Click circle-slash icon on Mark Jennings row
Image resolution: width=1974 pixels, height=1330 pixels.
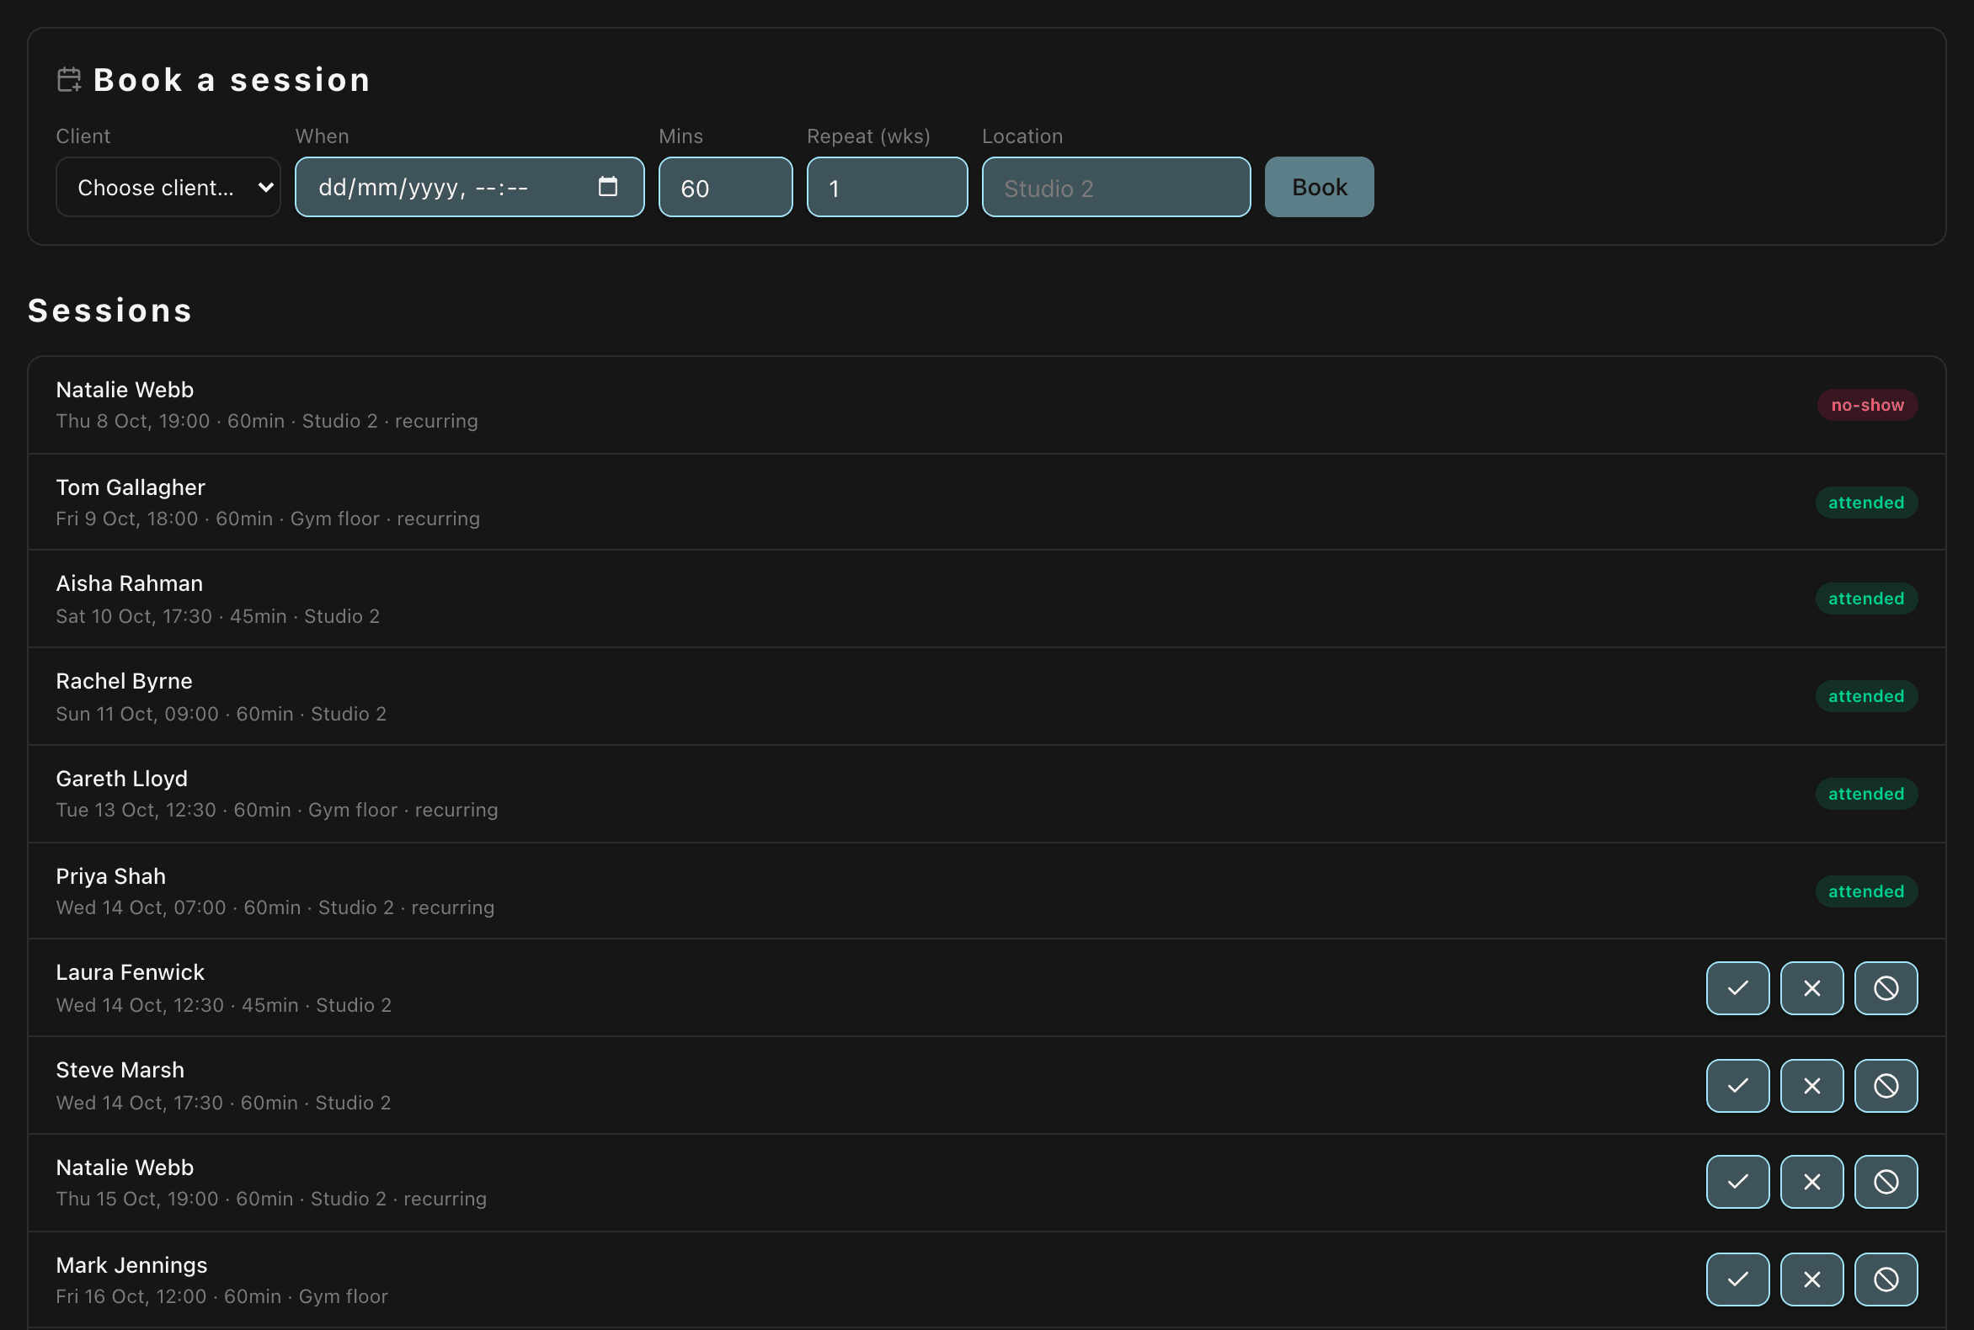click(1885, 1279)
